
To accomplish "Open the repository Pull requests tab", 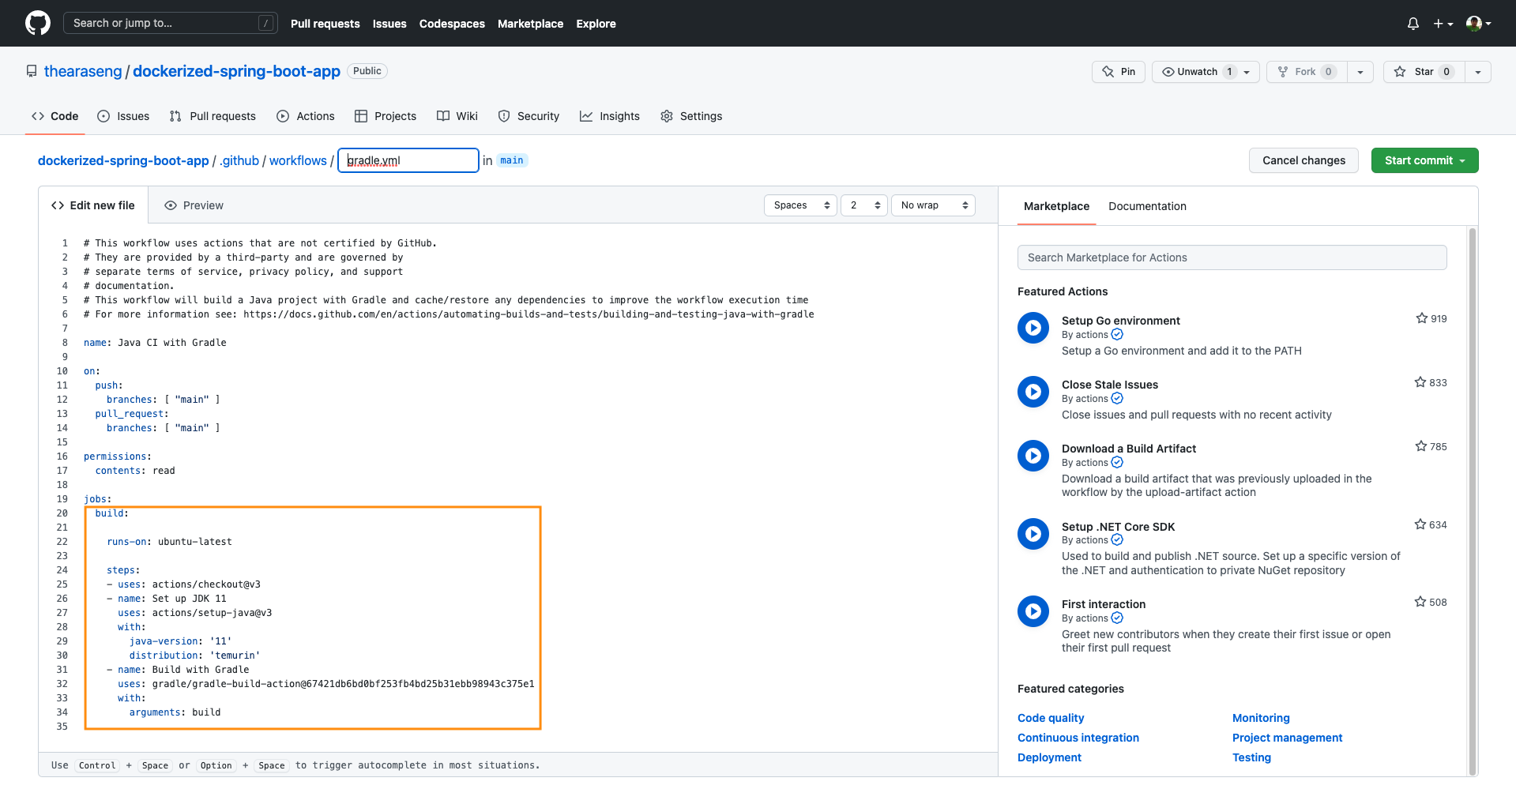I will [213, 116].
